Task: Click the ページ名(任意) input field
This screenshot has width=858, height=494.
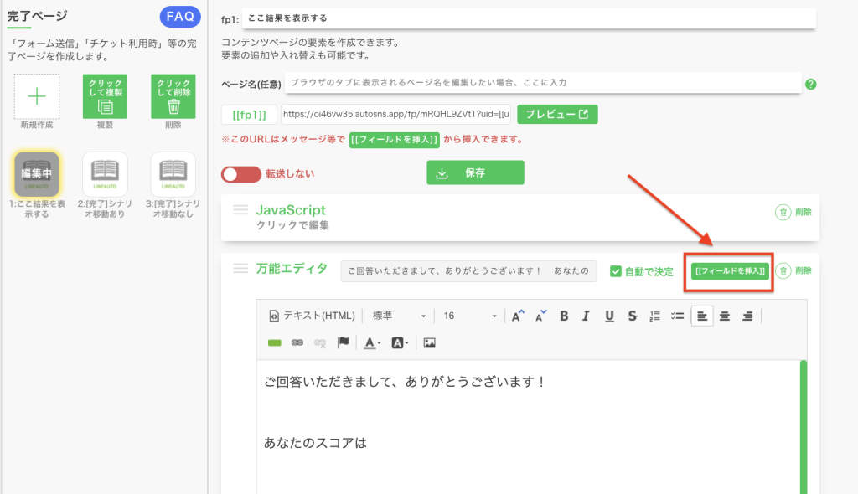Action: pos(542,83)
